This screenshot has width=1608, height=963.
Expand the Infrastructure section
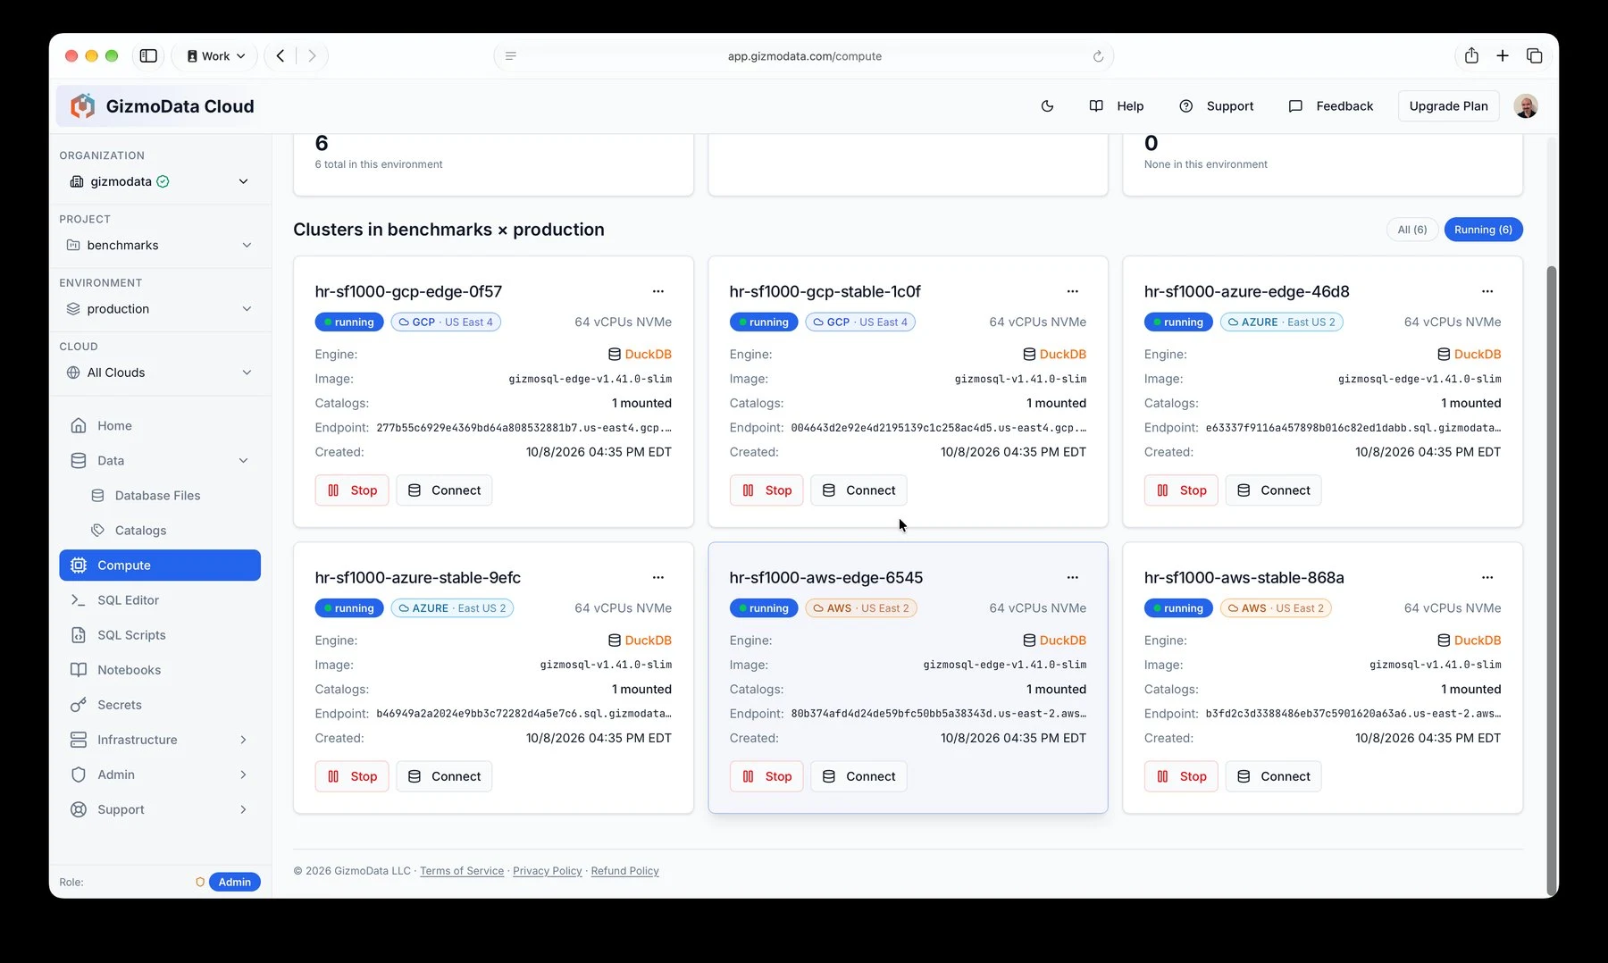tap(160, 740)
